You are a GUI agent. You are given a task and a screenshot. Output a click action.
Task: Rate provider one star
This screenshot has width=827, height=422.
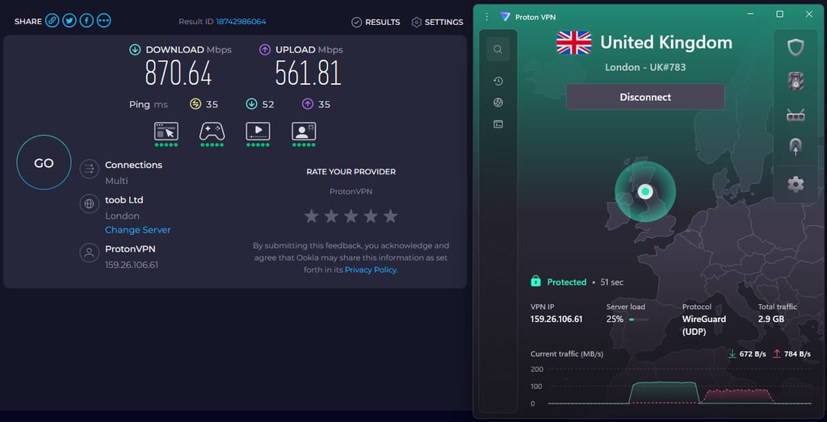point(312,216)
